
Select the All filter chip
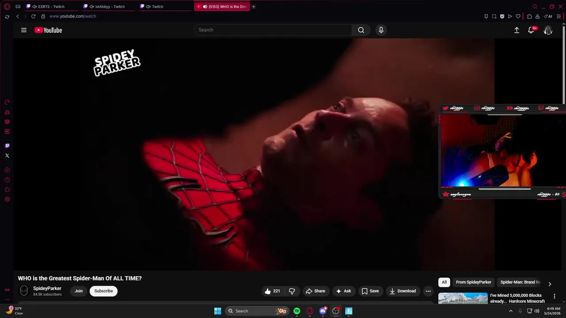[x=444, y=282]
